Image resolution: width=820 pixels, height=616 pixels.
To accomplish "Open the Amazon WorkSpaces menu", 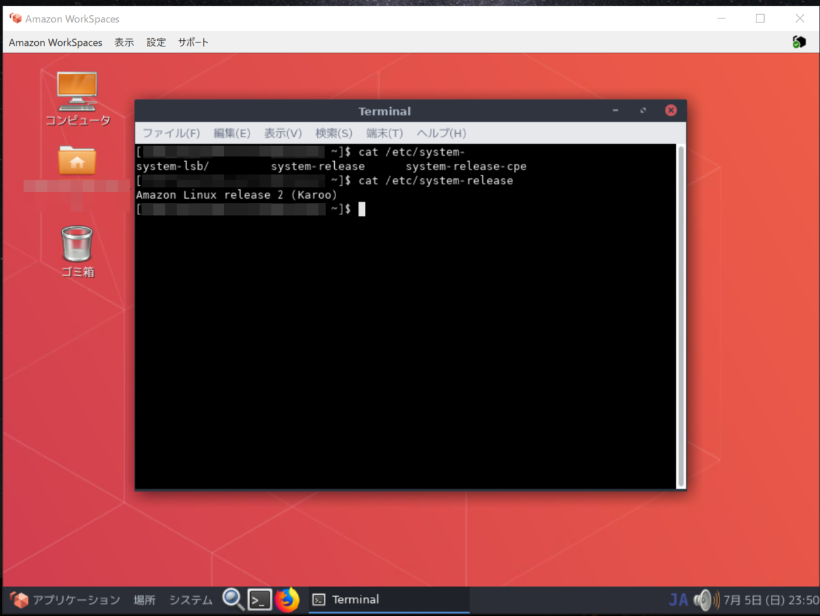I will pos(55,42).
